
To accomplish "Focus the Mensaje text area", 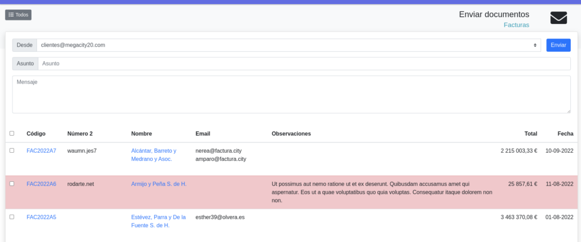I will (x=290, y=94).
